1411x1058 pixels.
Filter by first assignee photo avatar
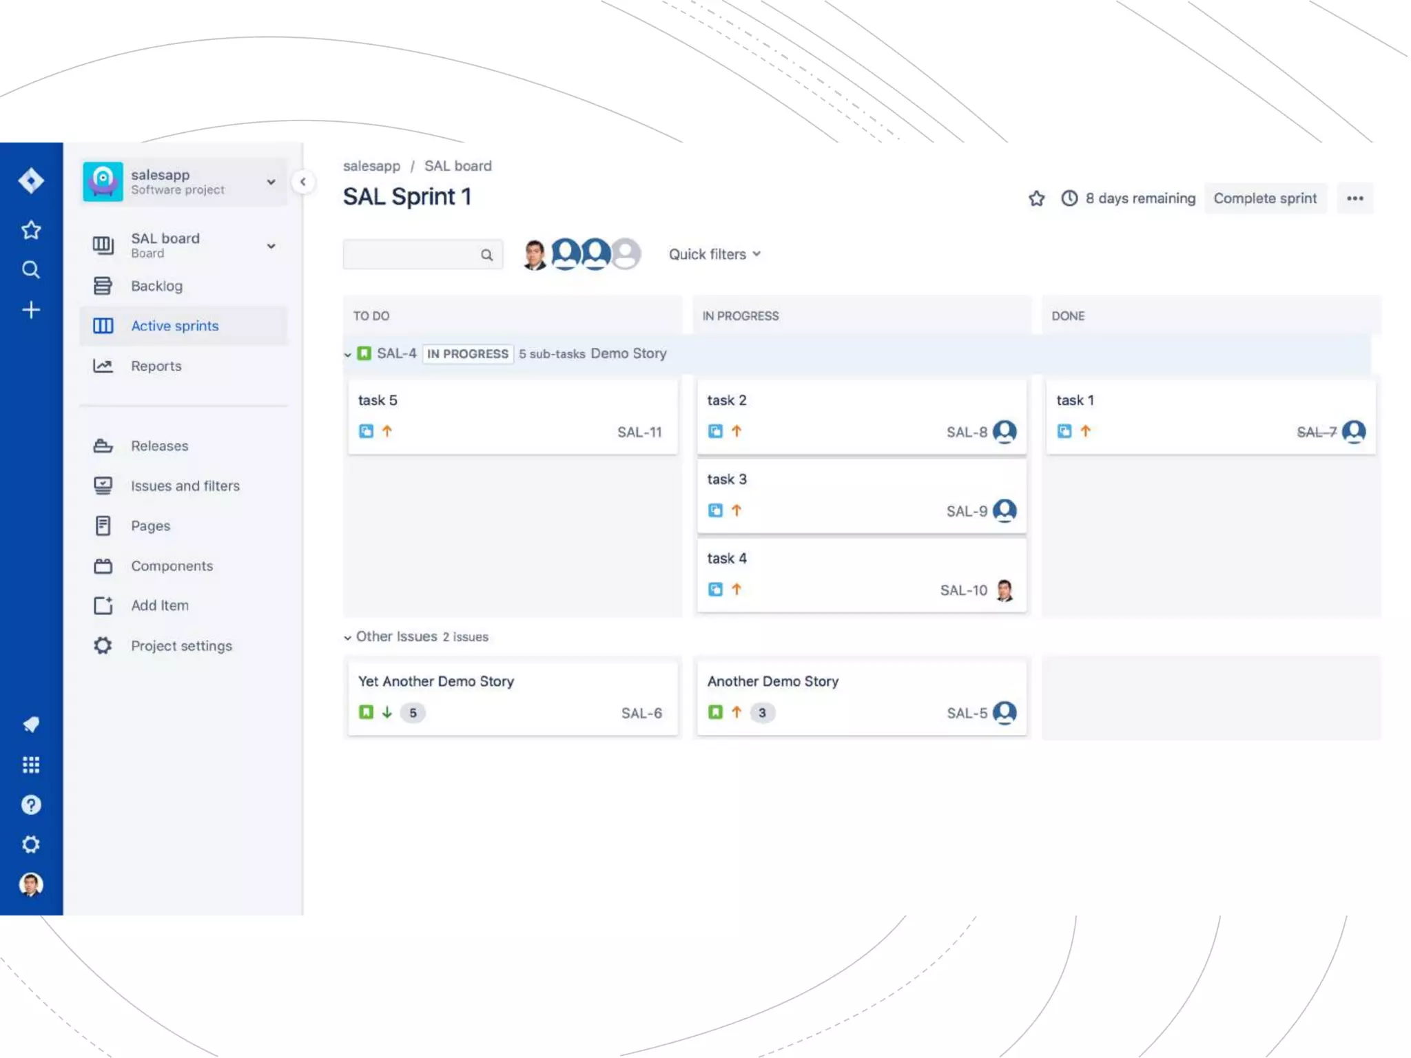(534, 254)
